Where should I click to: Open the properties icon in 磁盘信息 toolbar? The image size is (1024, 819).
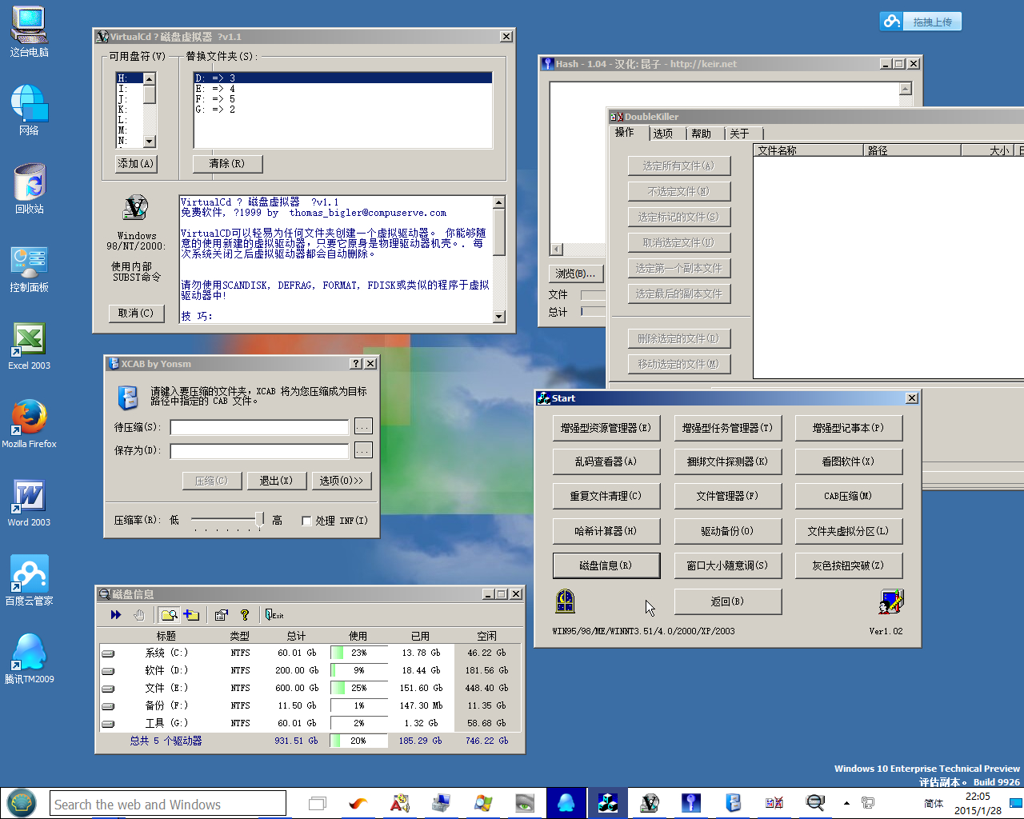pos(222,615)
